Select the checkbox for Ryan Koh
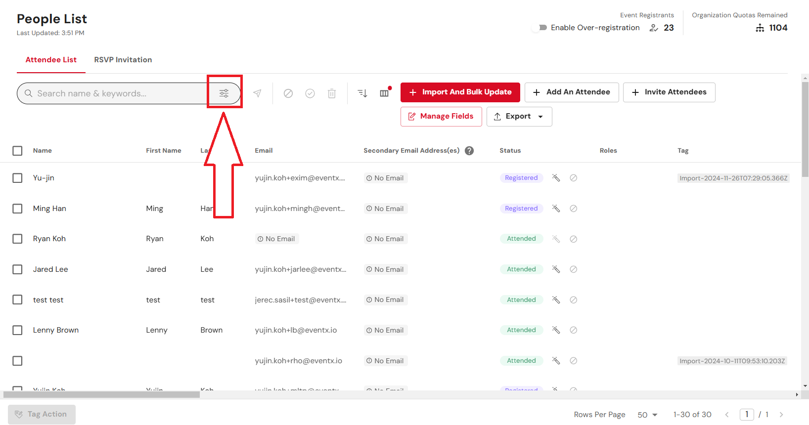This screenshot has width=809, height=425. coord(17,239)
